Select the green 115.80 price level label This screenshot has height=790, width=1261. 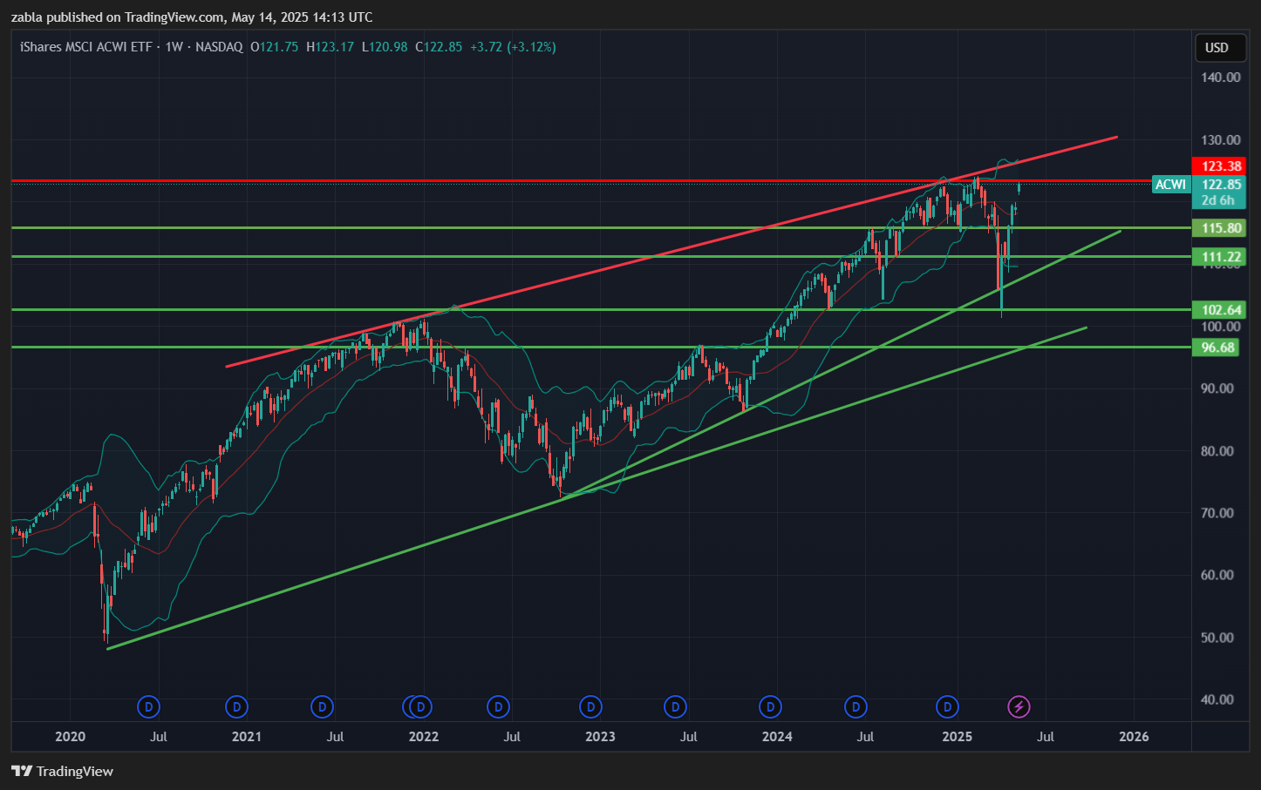[1220, 228]
